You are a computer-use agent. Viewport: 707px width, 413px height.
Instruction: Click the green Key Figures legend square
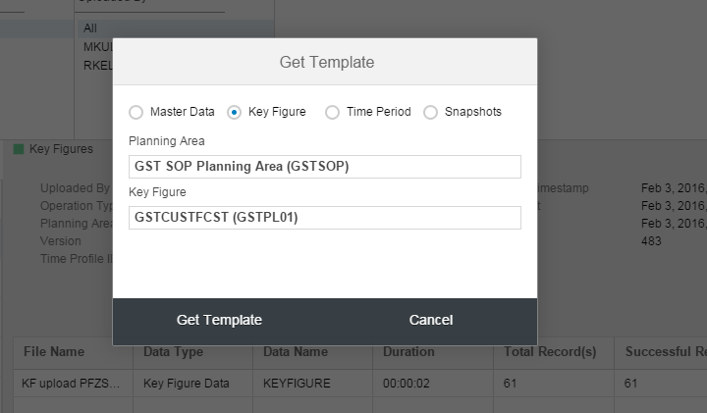click(x=19, y=149)
